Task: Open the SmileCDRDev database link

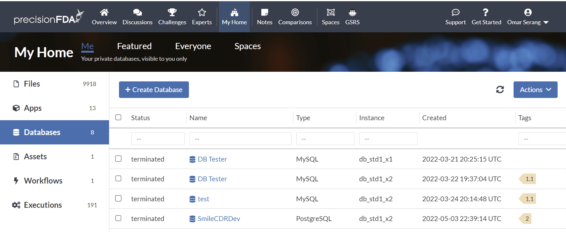Action: 219,219
